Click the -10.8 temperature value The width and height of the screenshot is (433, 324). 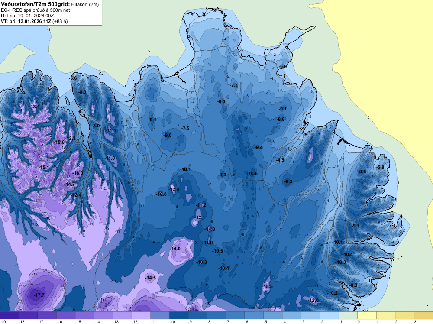[161, 194]
